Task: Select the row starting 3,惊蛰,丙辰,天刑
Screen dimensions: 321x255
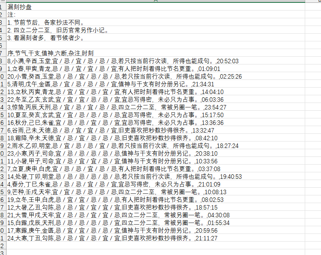Action: (x=155, y=107)
